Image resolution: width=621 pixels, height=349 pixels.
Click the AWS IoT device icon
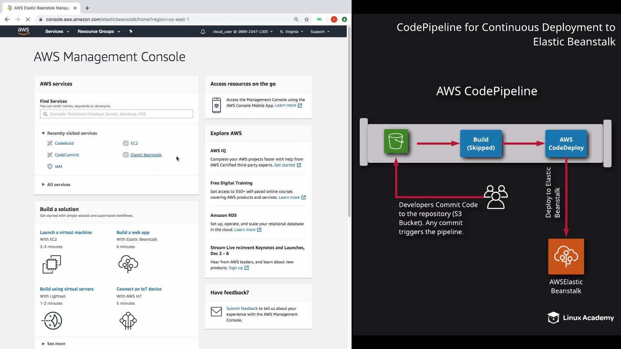[x=128, y=321]
